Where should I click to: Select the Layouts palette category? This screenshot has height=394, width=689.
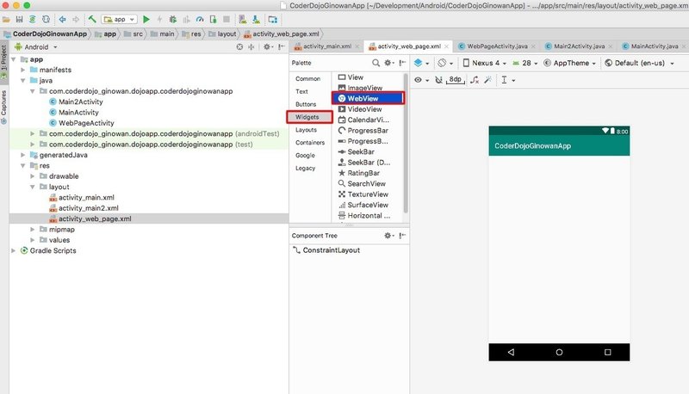tap(307, 130)
